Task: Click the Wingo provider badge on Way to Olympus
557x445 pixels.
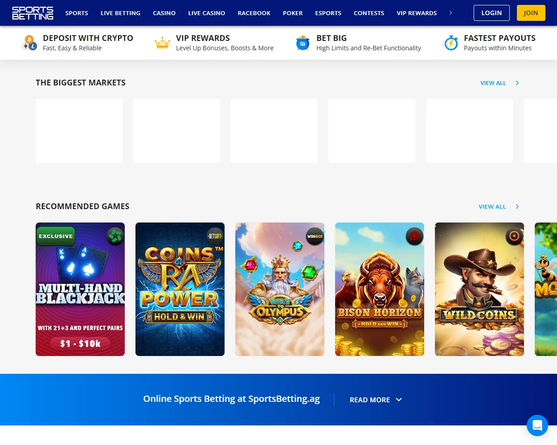Action: point(315,236)
